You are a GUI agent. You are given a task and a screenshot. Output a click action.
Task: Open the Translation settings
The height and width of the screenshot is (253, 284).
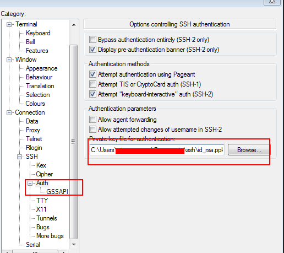pos(40,86)
